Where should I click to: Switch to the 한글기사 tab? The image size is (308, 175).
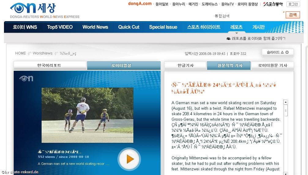185,66
